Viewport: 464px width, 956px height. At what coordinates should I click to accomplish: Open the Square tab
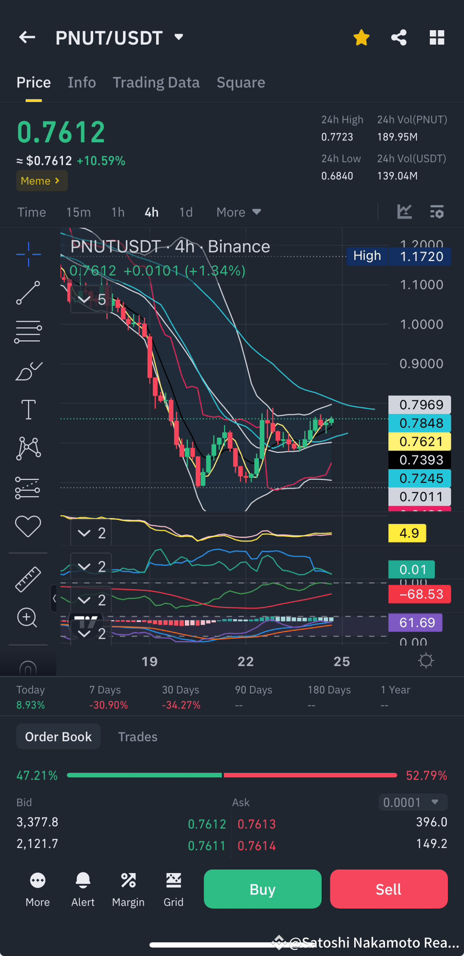(241, 82)
